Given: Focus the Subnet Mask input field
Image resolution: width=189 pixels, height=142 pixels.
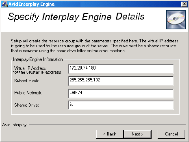Looking at the screenshot, I should click(121, 81).
